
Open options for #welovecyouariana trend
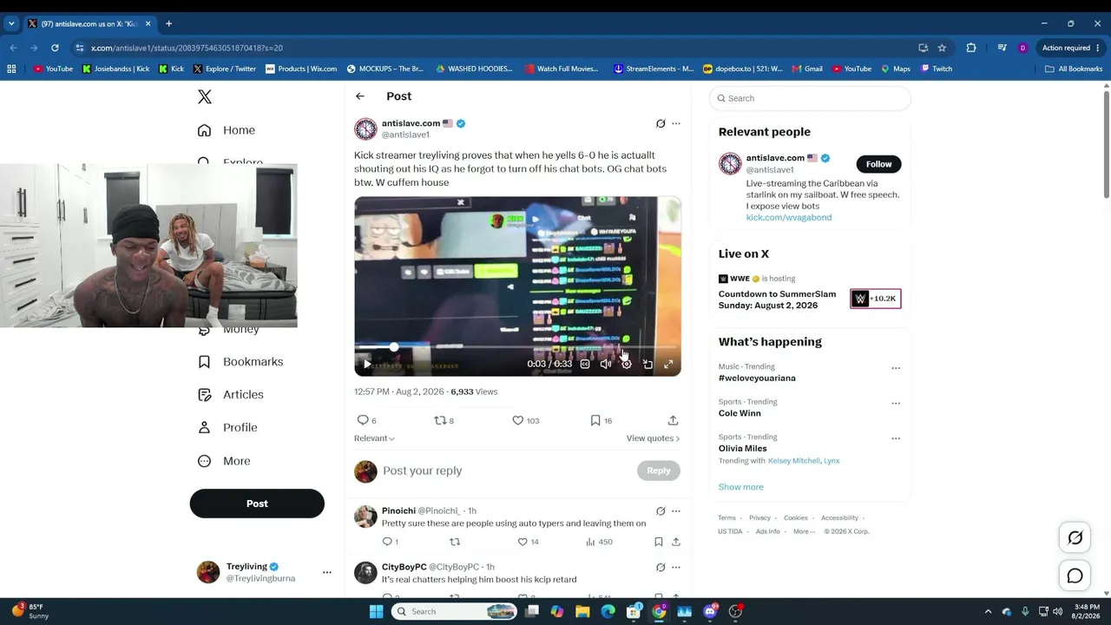pyautogui.click(x=896, y=368)
